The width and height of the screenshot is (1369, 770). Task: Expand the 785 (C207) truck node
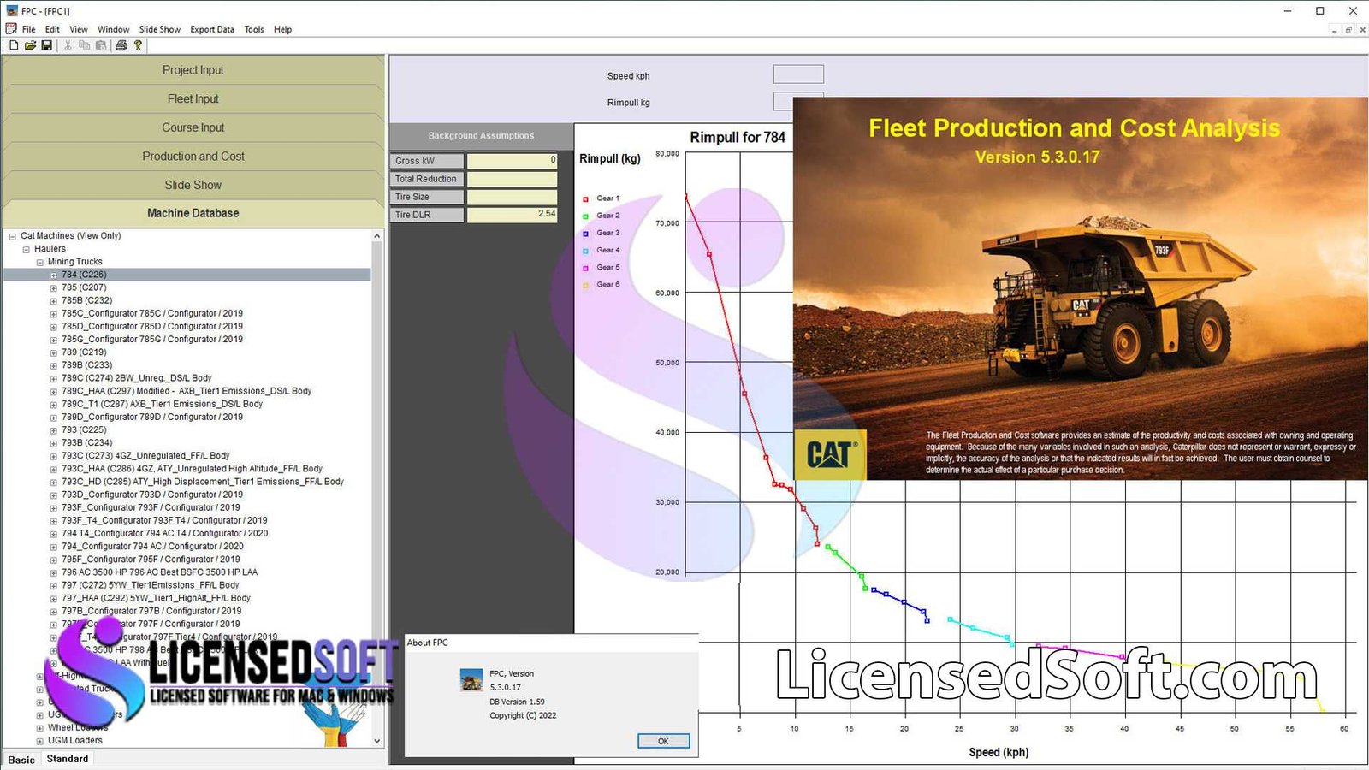coord(54,288)
